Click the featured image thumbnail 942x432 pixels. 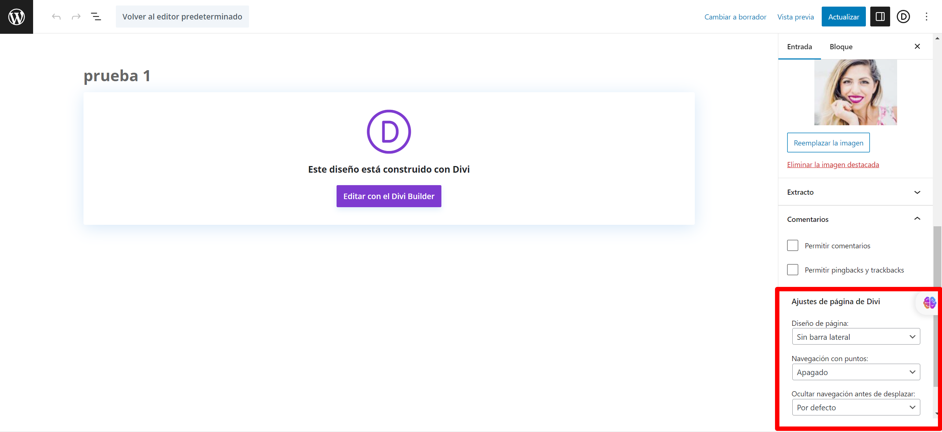click(x=856, y=93)
